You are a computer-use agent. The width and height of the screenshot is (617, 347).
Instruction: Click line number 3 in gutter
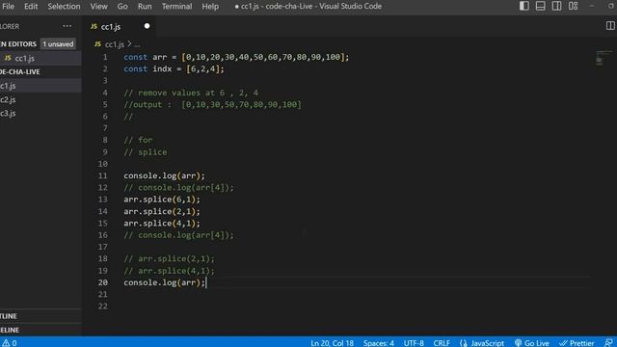(x=105, y=81)
